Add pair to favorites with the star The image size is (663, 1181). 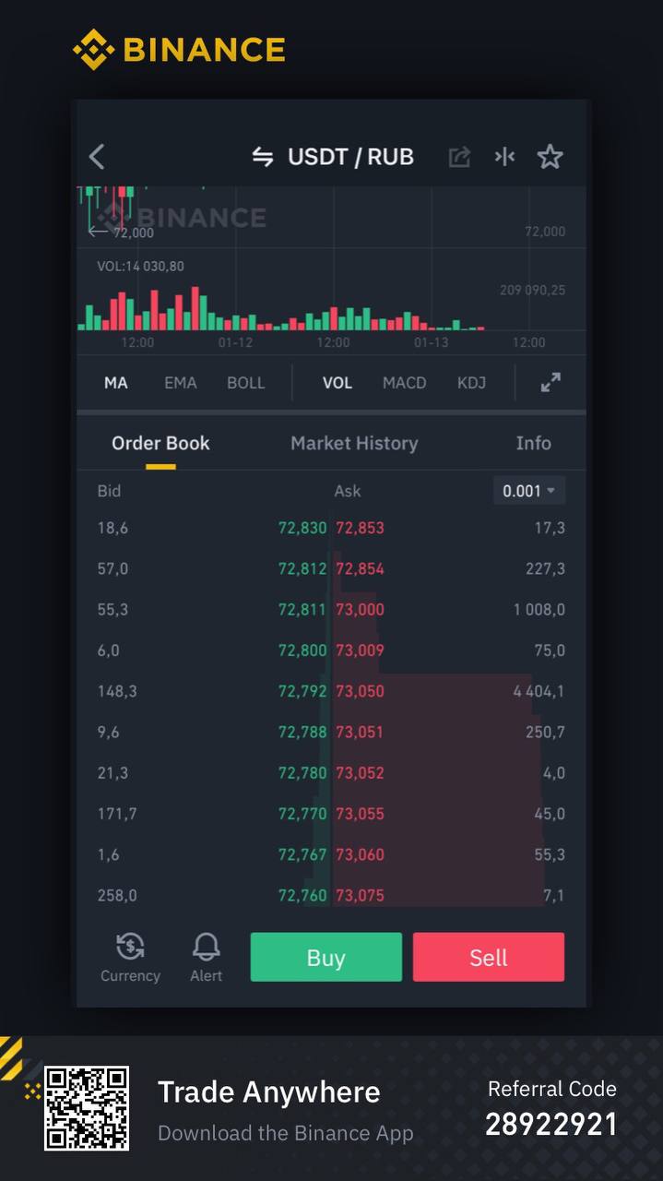(x=550, y=157)
